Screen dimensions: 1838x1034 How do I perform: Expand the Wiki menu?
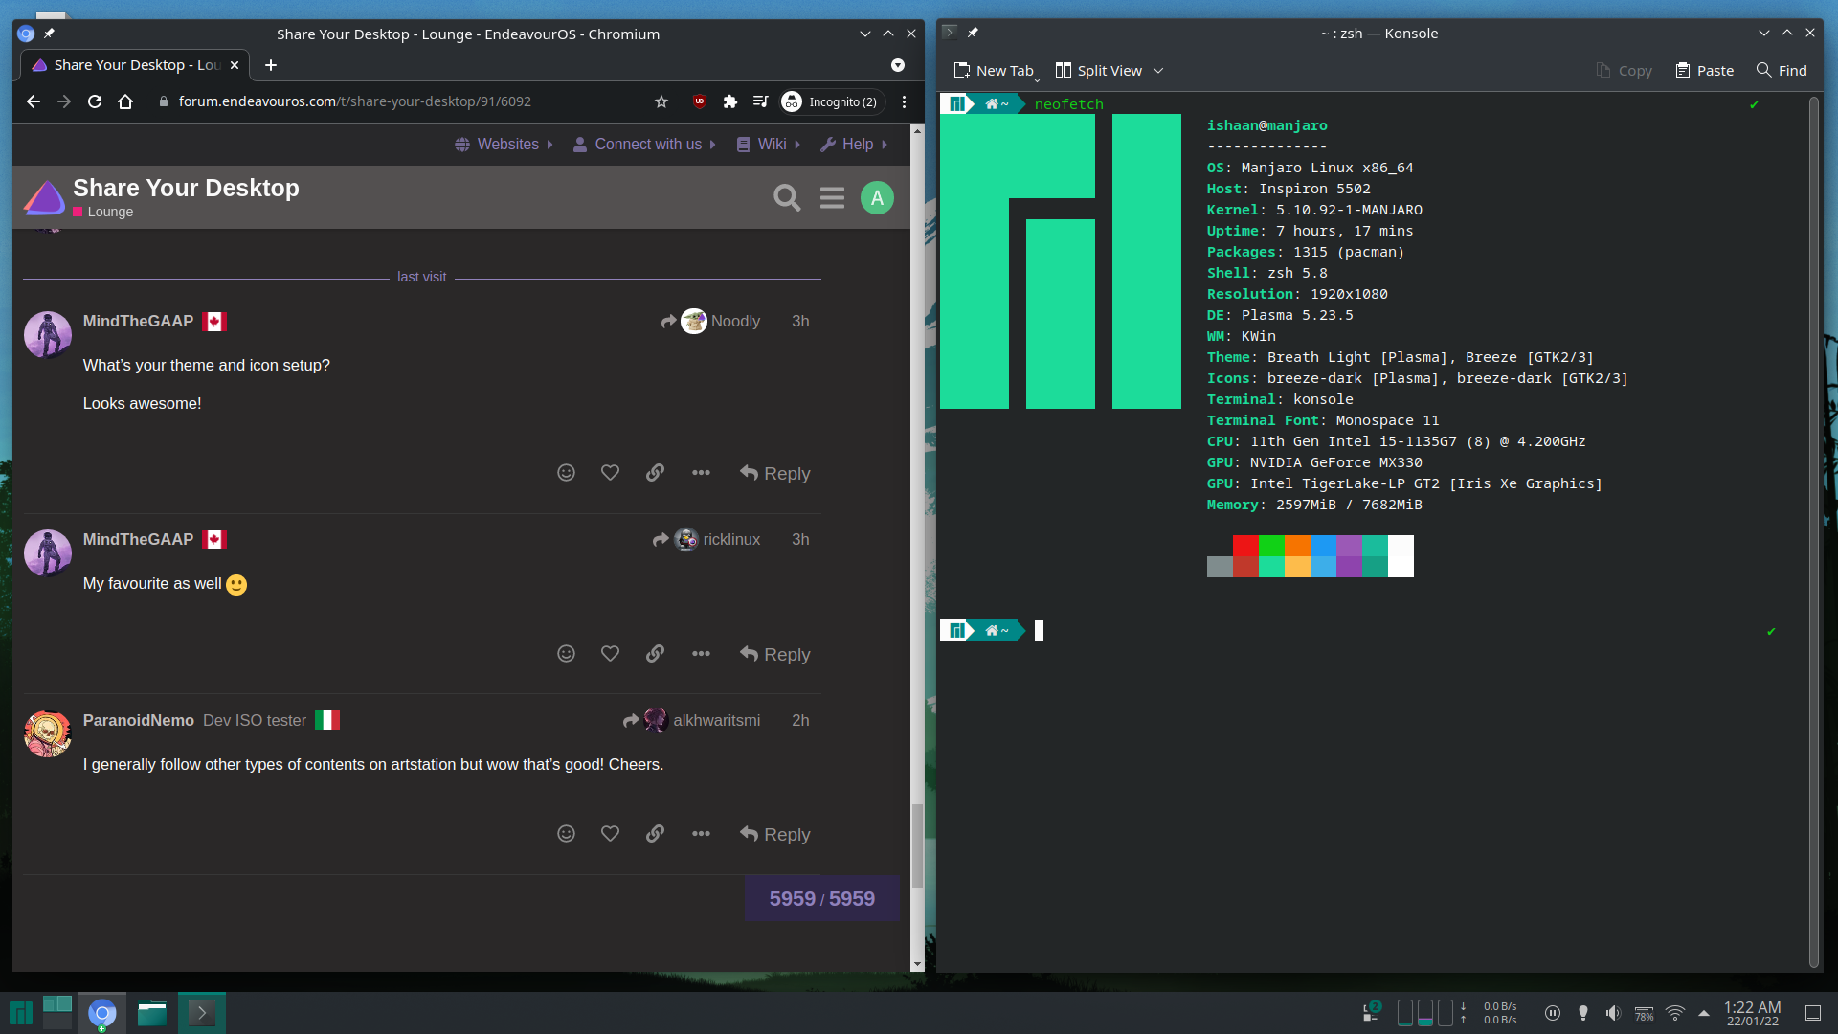(768, 145)
